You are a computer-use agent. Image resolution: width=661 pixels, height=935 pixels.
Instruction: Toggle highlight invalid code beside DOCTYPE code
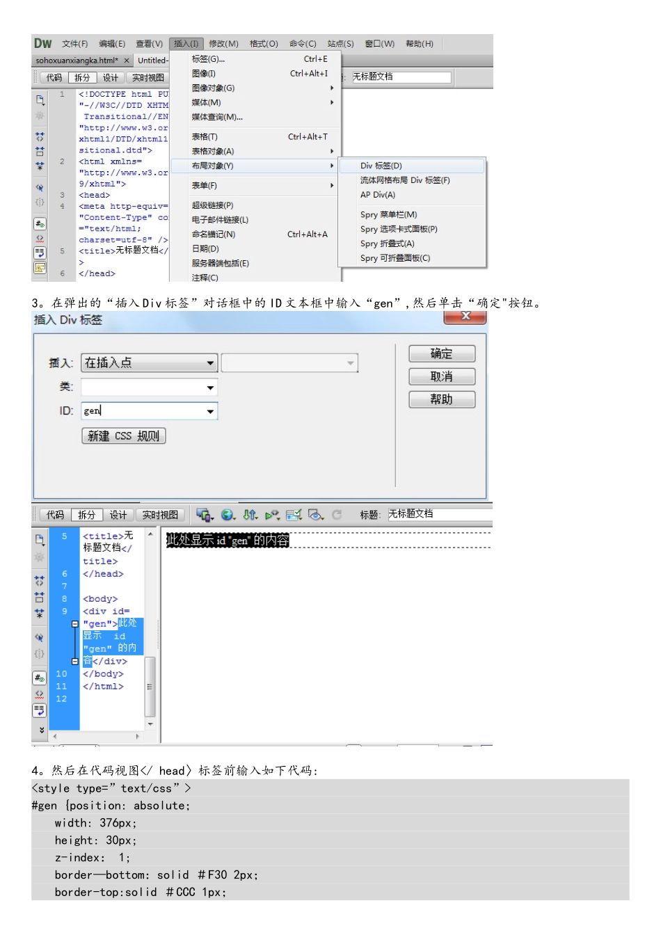[x=40, y=239]
